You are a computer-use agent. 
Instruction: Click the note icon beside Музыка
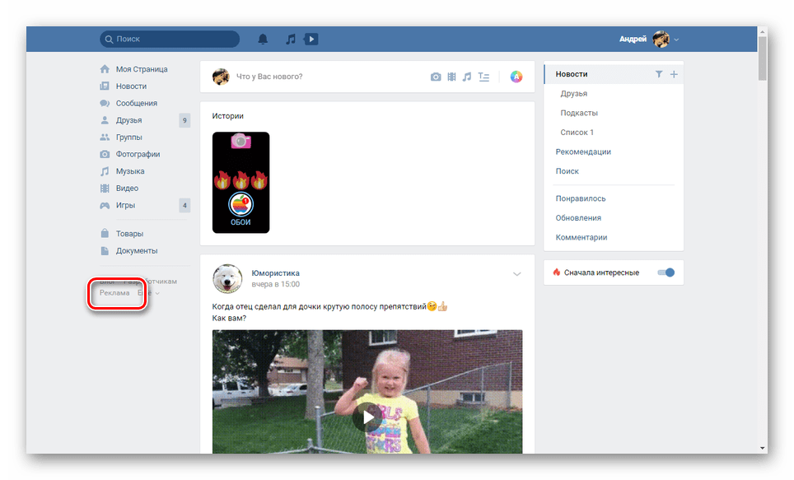[105, 171]
